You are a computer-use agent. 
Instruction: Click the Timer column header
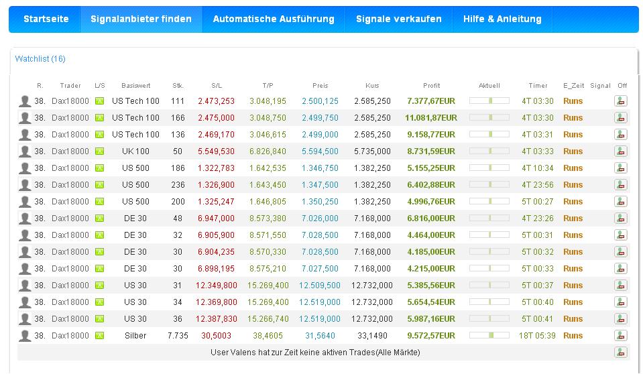(x=538, y=86)
